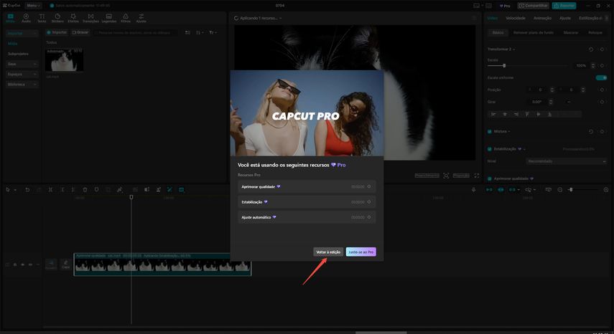Open the Efeitos panel icon

coord(73,18)
